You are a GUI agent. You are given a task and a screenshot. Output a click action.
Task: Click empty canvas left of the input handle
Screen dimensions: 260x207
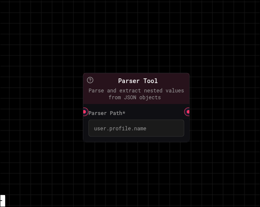coord(42,112)
